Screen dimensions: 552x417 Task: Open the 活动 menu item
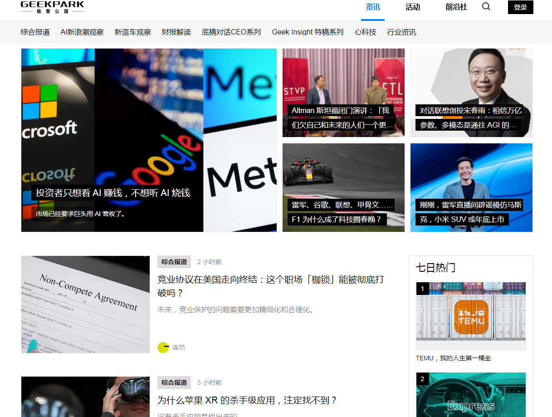413,7
